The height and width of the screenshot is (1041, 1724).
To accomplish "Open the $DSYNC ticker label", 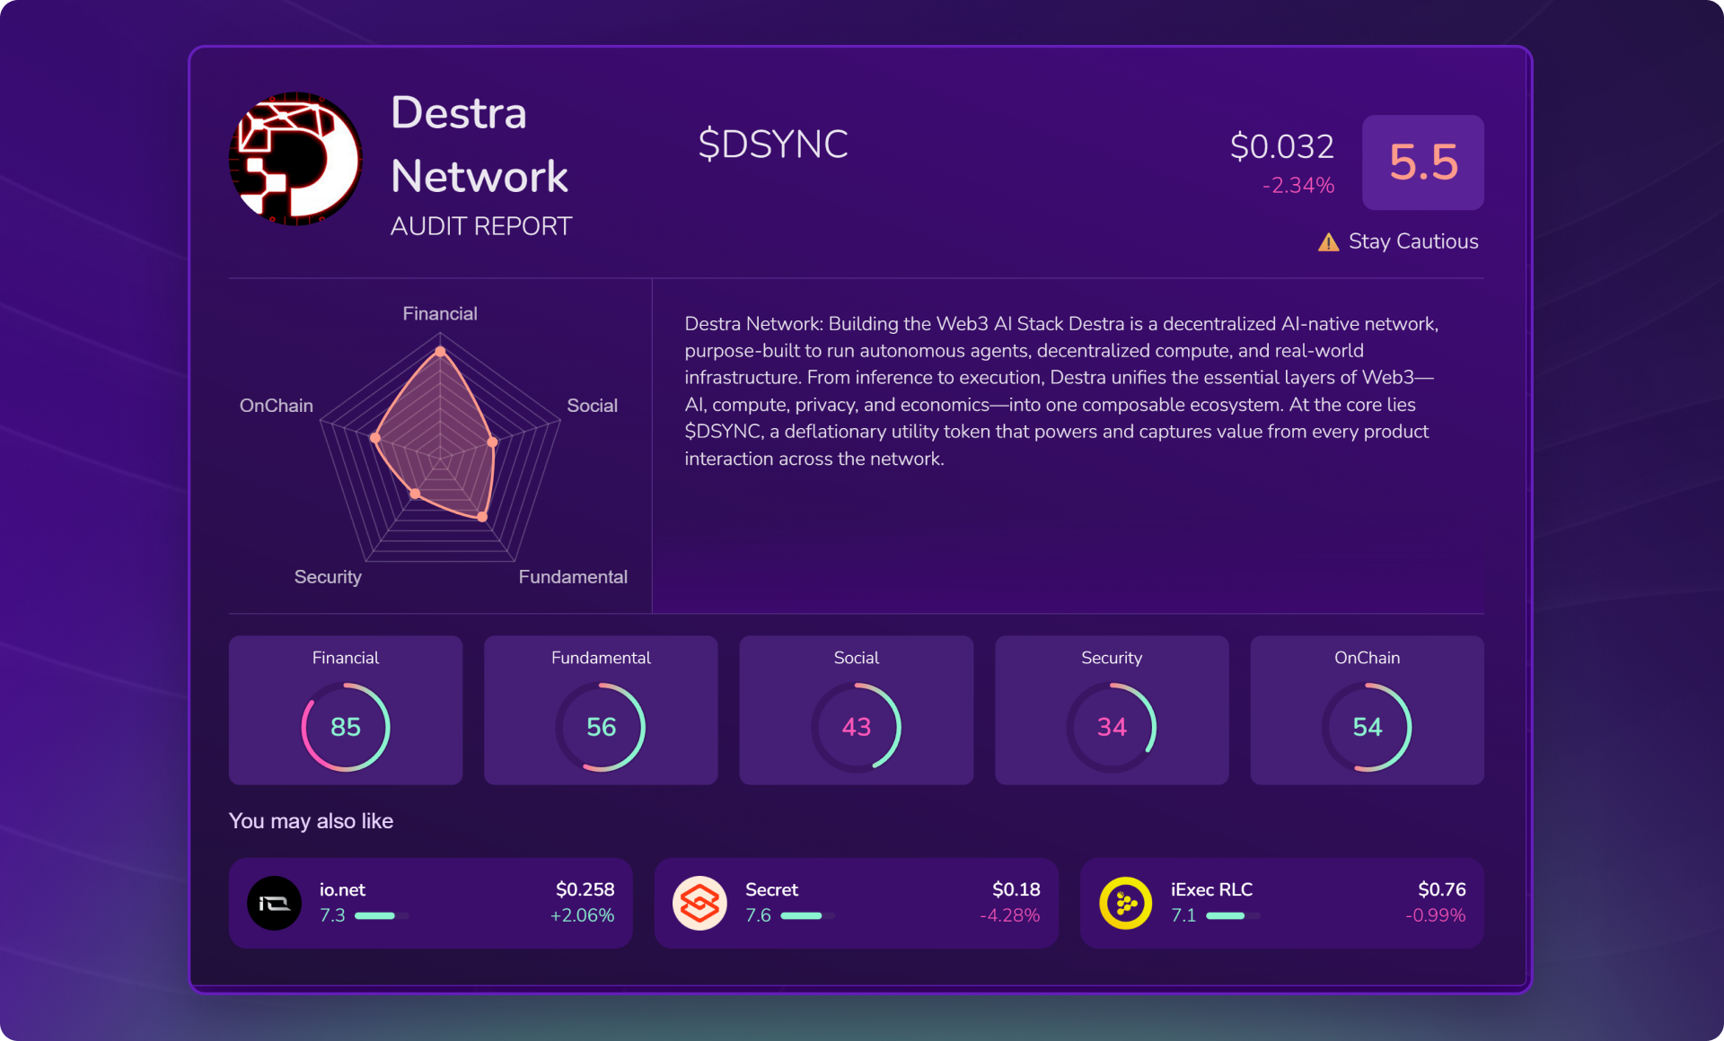I will pyautogui.click(x=773, y=144).
